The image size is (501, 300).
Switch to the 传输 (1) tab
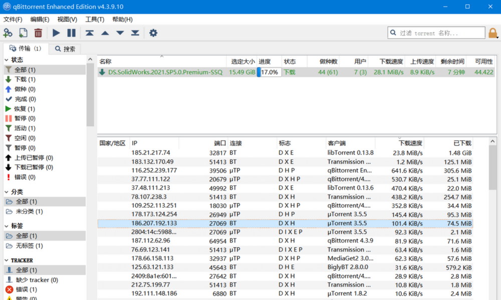point(26,48)
